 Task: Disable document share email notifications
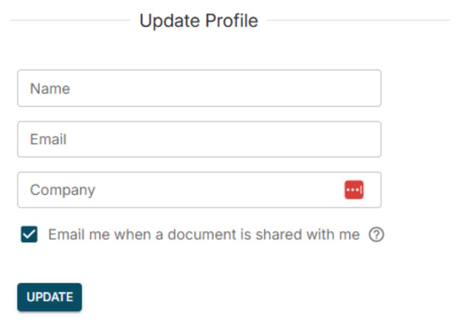29,235
